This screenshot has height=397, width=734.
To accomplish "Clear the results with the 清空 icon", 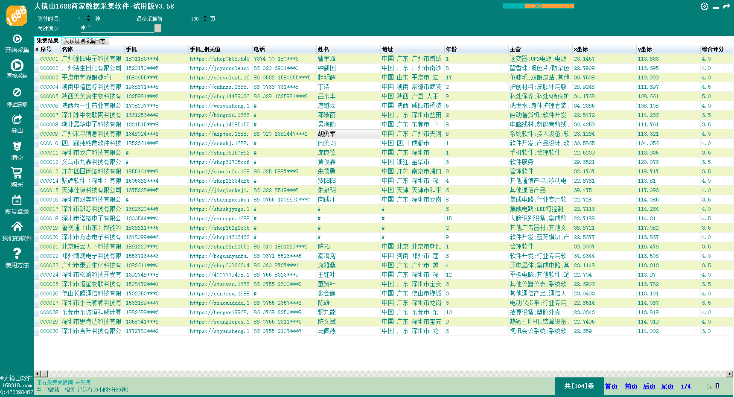I will [17, 146].
